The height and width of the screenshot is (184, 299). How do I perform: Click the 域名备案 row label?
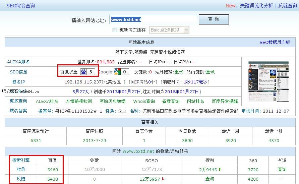pos(18,111)
